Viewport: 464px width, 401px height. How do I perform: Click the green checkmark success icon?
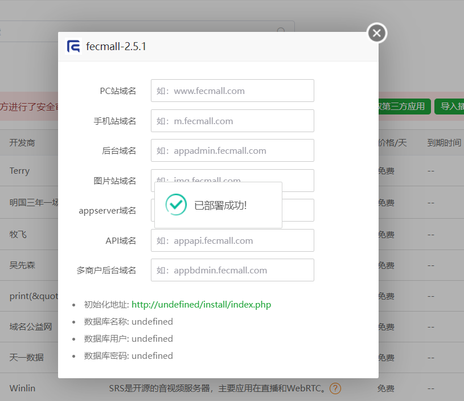[x=176, y=204]
